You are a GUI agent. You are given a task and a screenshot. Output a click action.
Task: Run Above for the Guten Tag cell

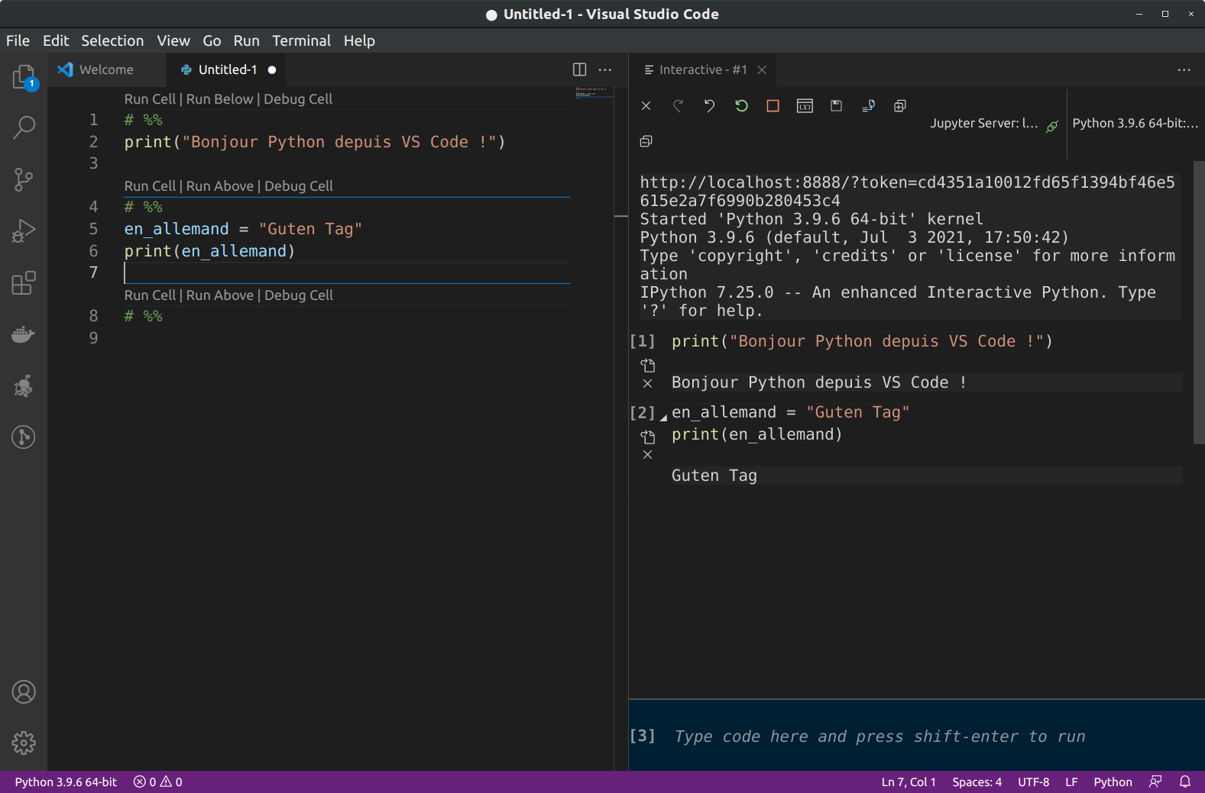[x=220, y=185]
